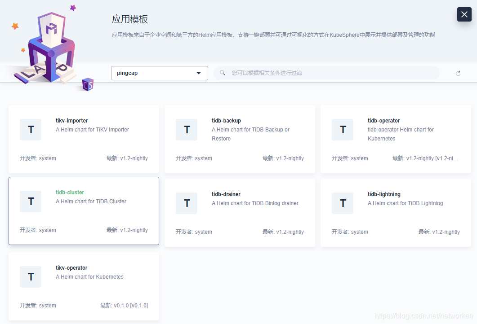Select the tikv-importer template card
The height and width of the screenshot is (324, 477).
click(84, 139)
